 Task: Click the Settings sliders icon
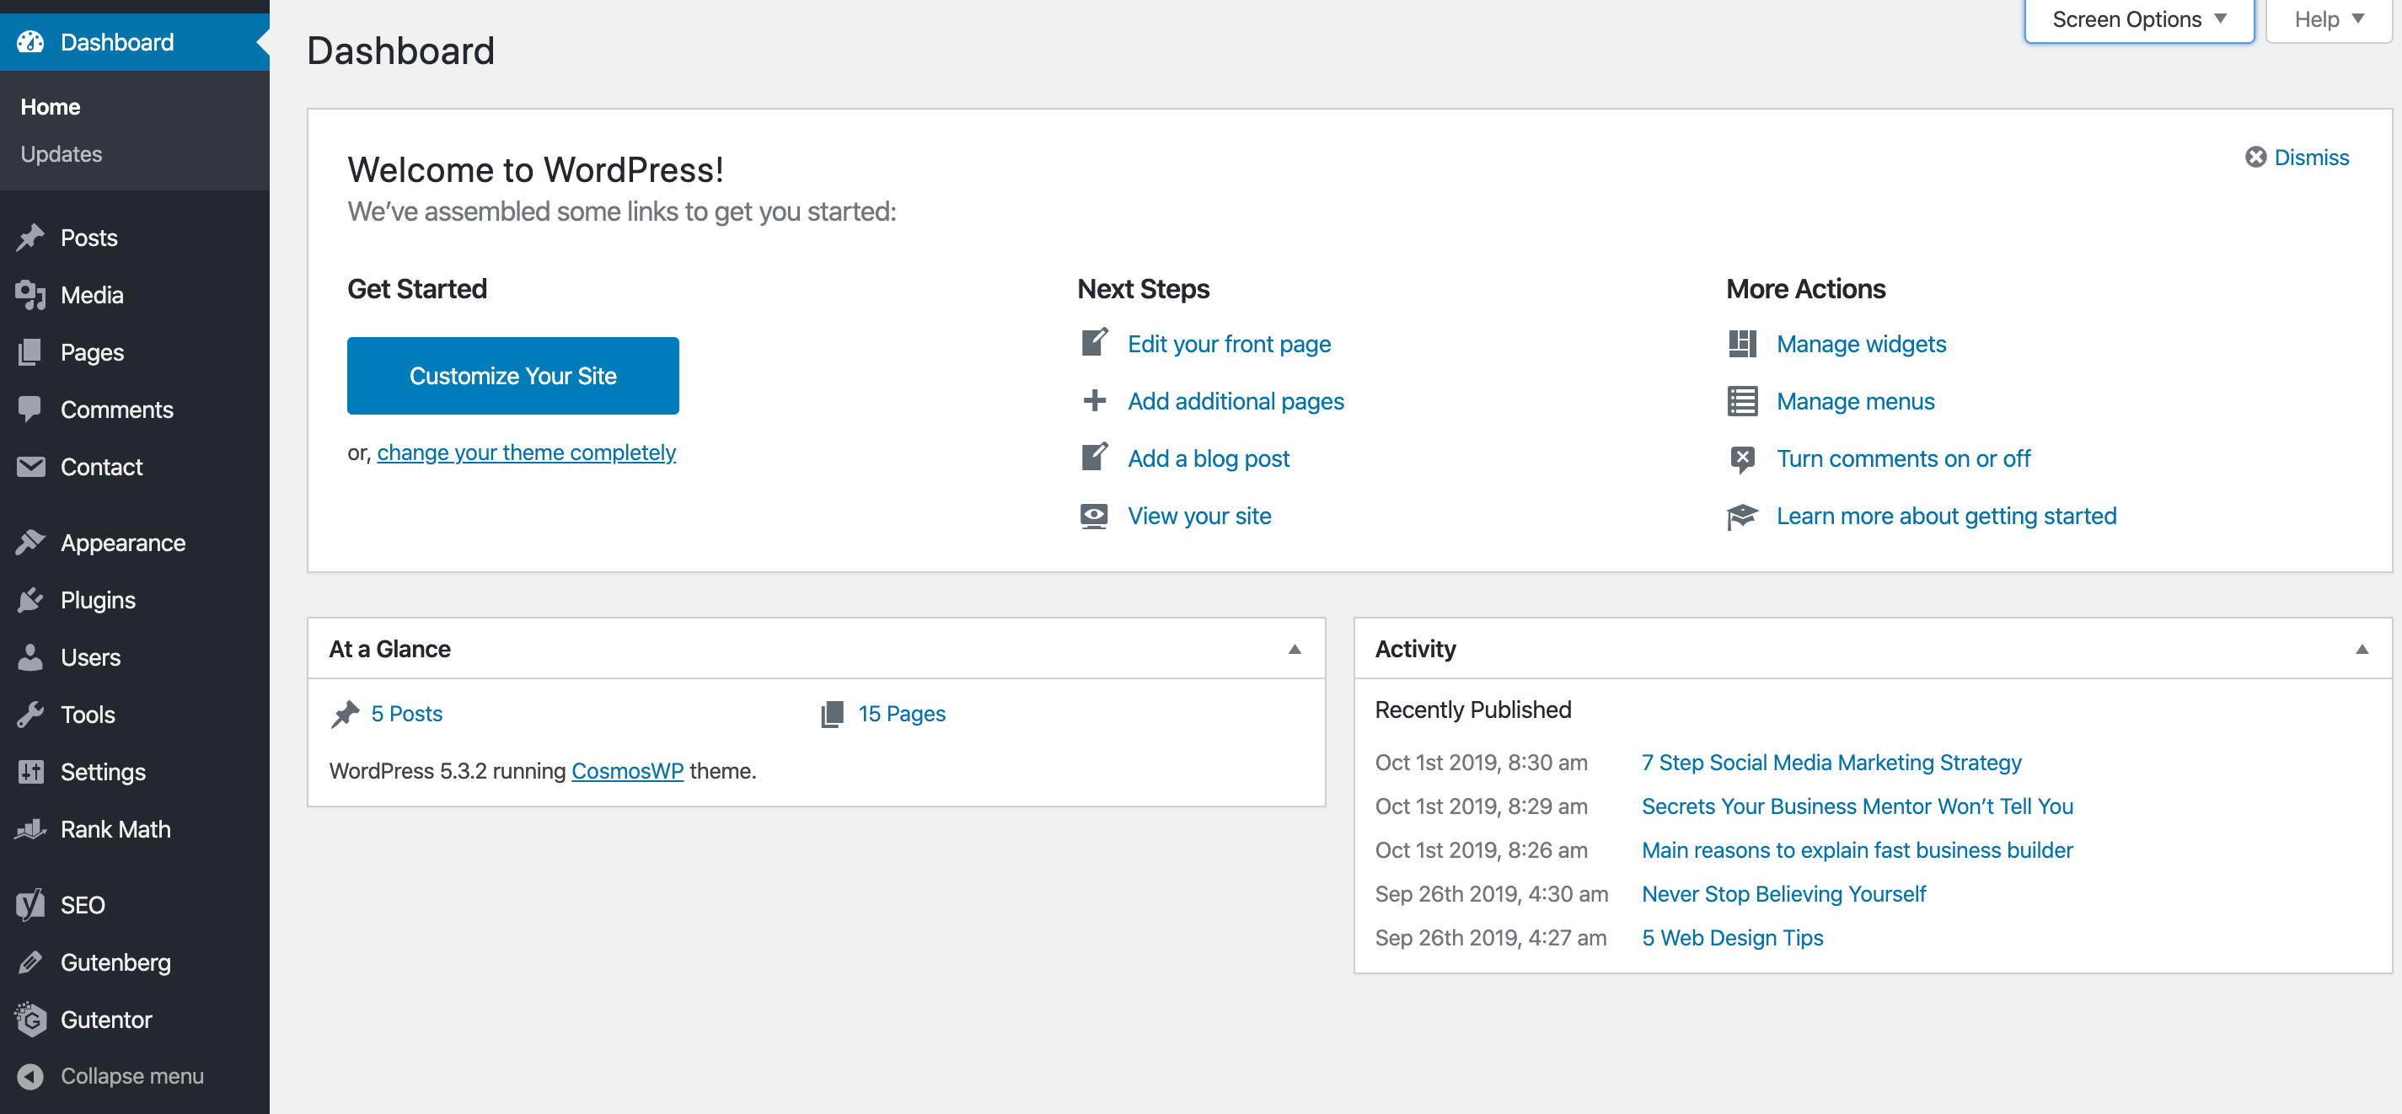[x=29, y=772]
